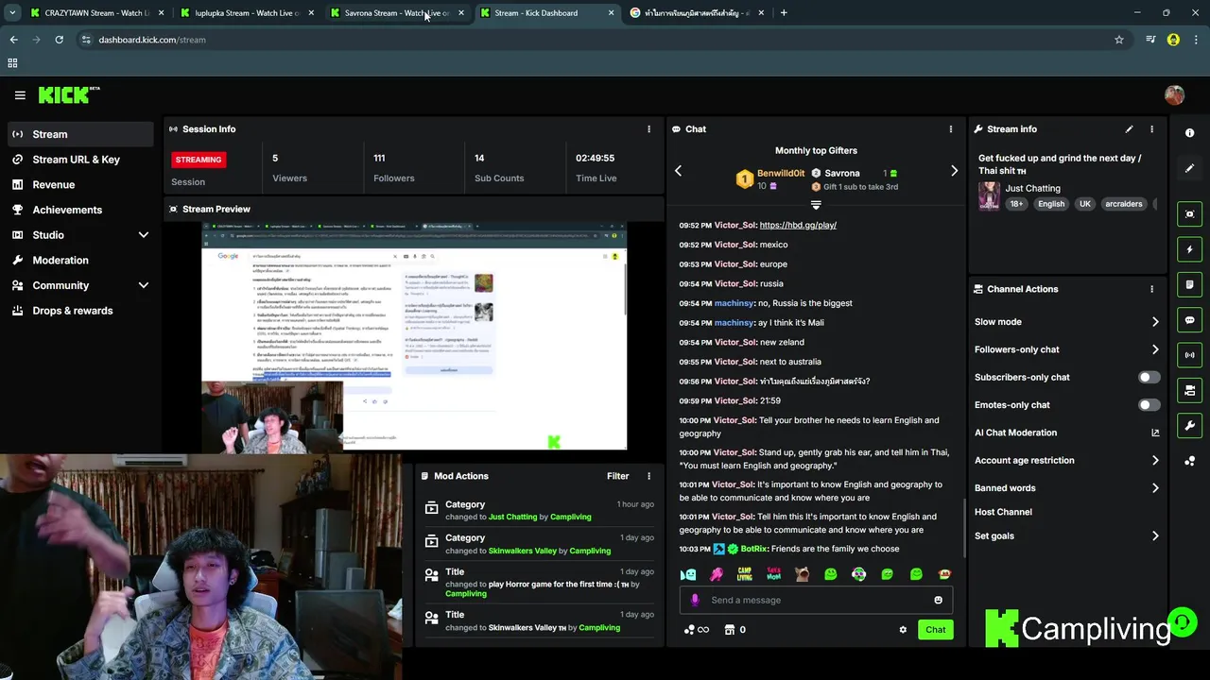Toggle the wrench widget icon in right toolbar
The image size is (1210, 680).
click(1189, 425)
